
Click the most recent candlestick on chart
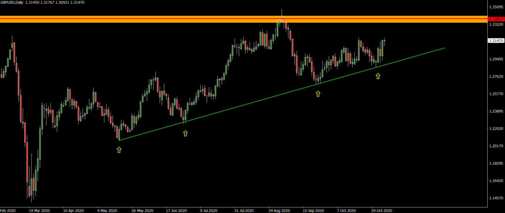click(384, 41)
